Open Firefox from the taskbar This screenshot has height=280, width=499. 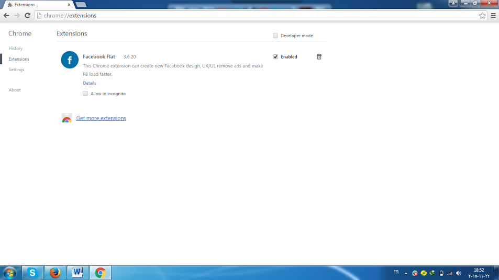point(55,273)
